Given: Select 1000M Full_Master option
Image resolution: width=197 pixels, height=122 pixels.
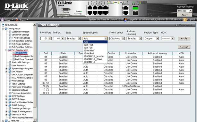Looking at the screenshot, I should [95, 56].
